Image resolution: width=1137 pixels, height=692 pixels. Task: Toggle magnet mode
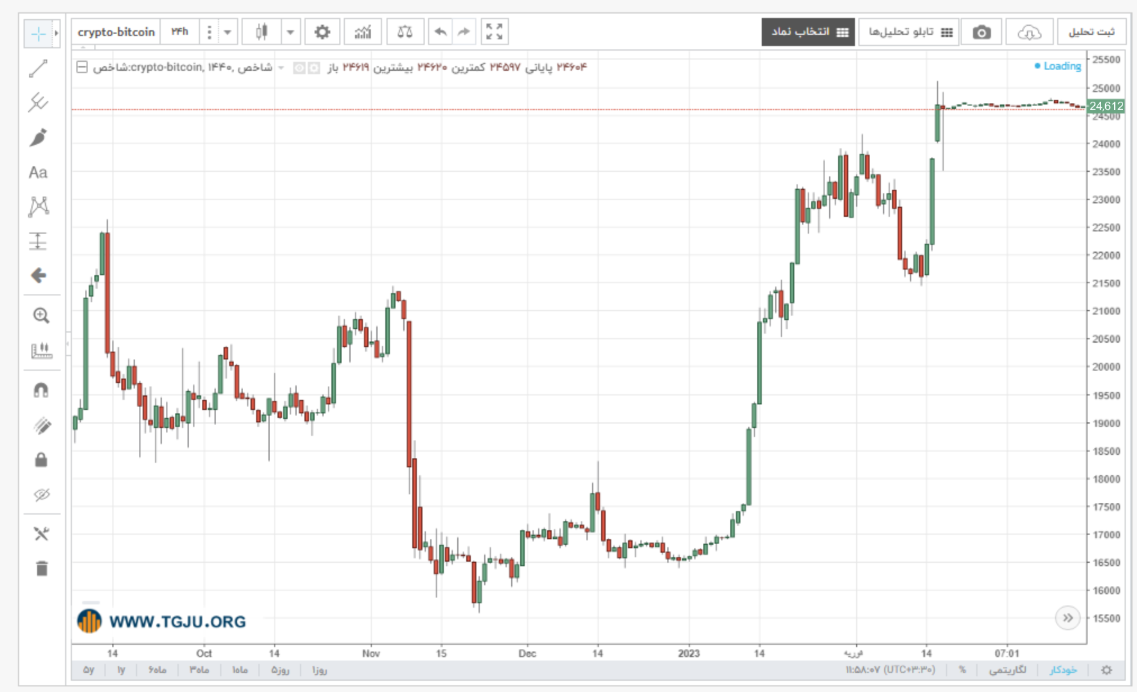point(42,390)
